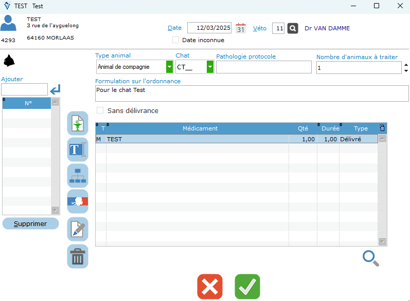Image resolution: width=410 pixels, height=301 pixels.
Task: Open the hierarchy protocol tree icon
Action: coord(78,176)
